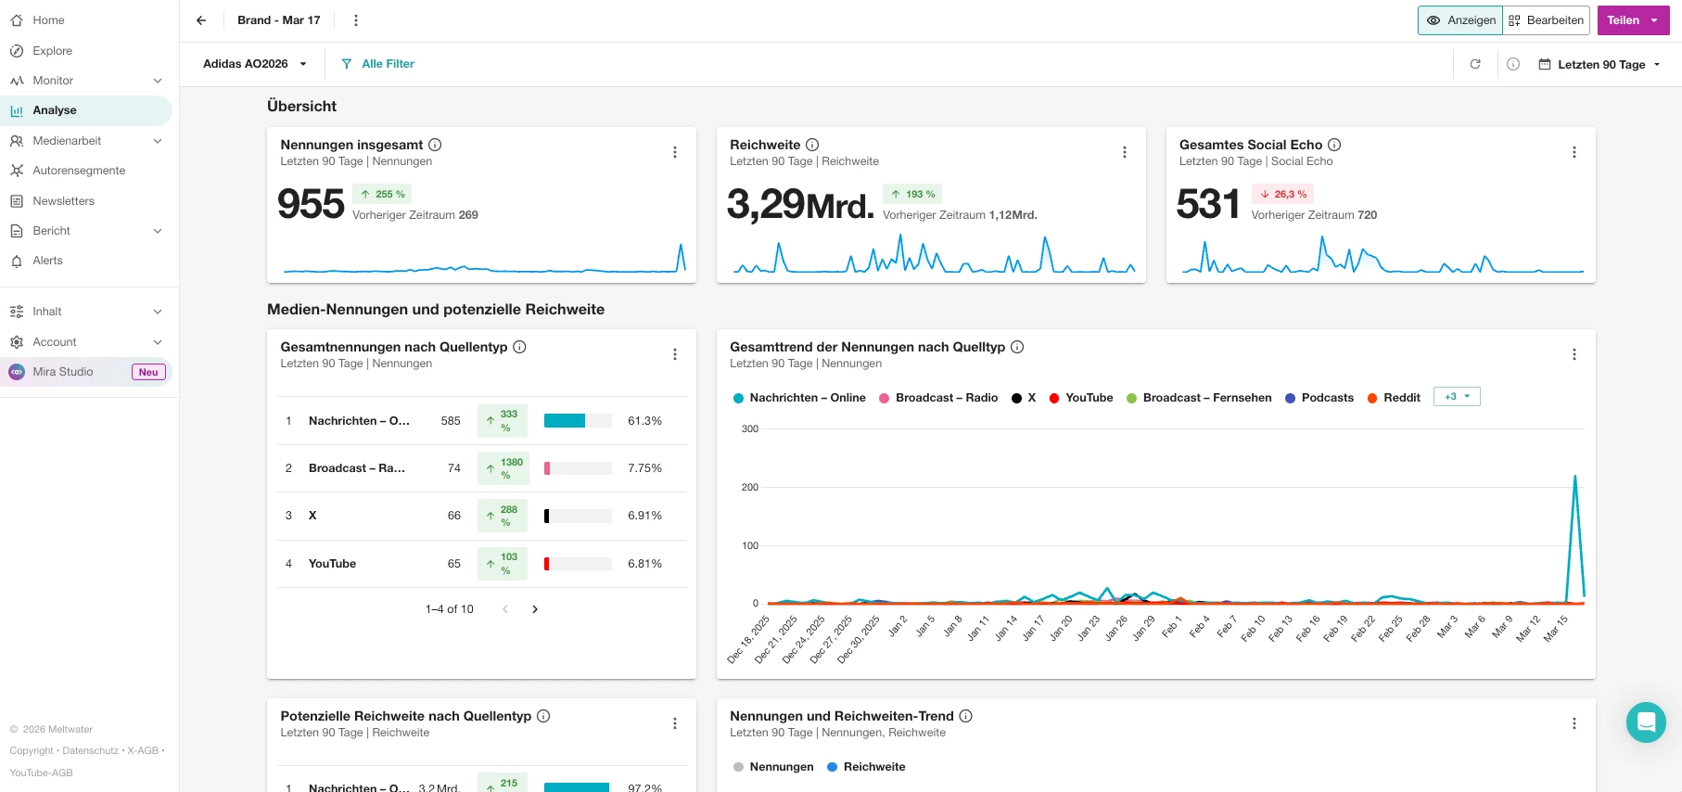Click the Copyright footer link
Screen dimensions: 1682x792
tap(32, 751)
